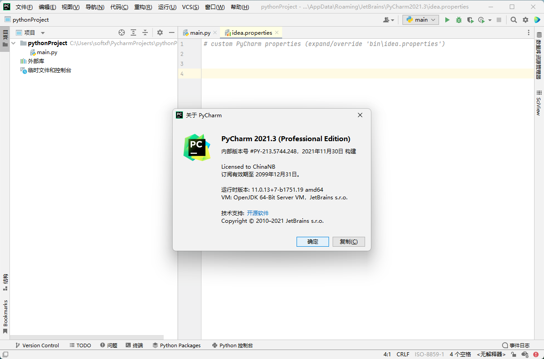Start debugging with the bug icon
544x359 pixels.
point(459,20)
